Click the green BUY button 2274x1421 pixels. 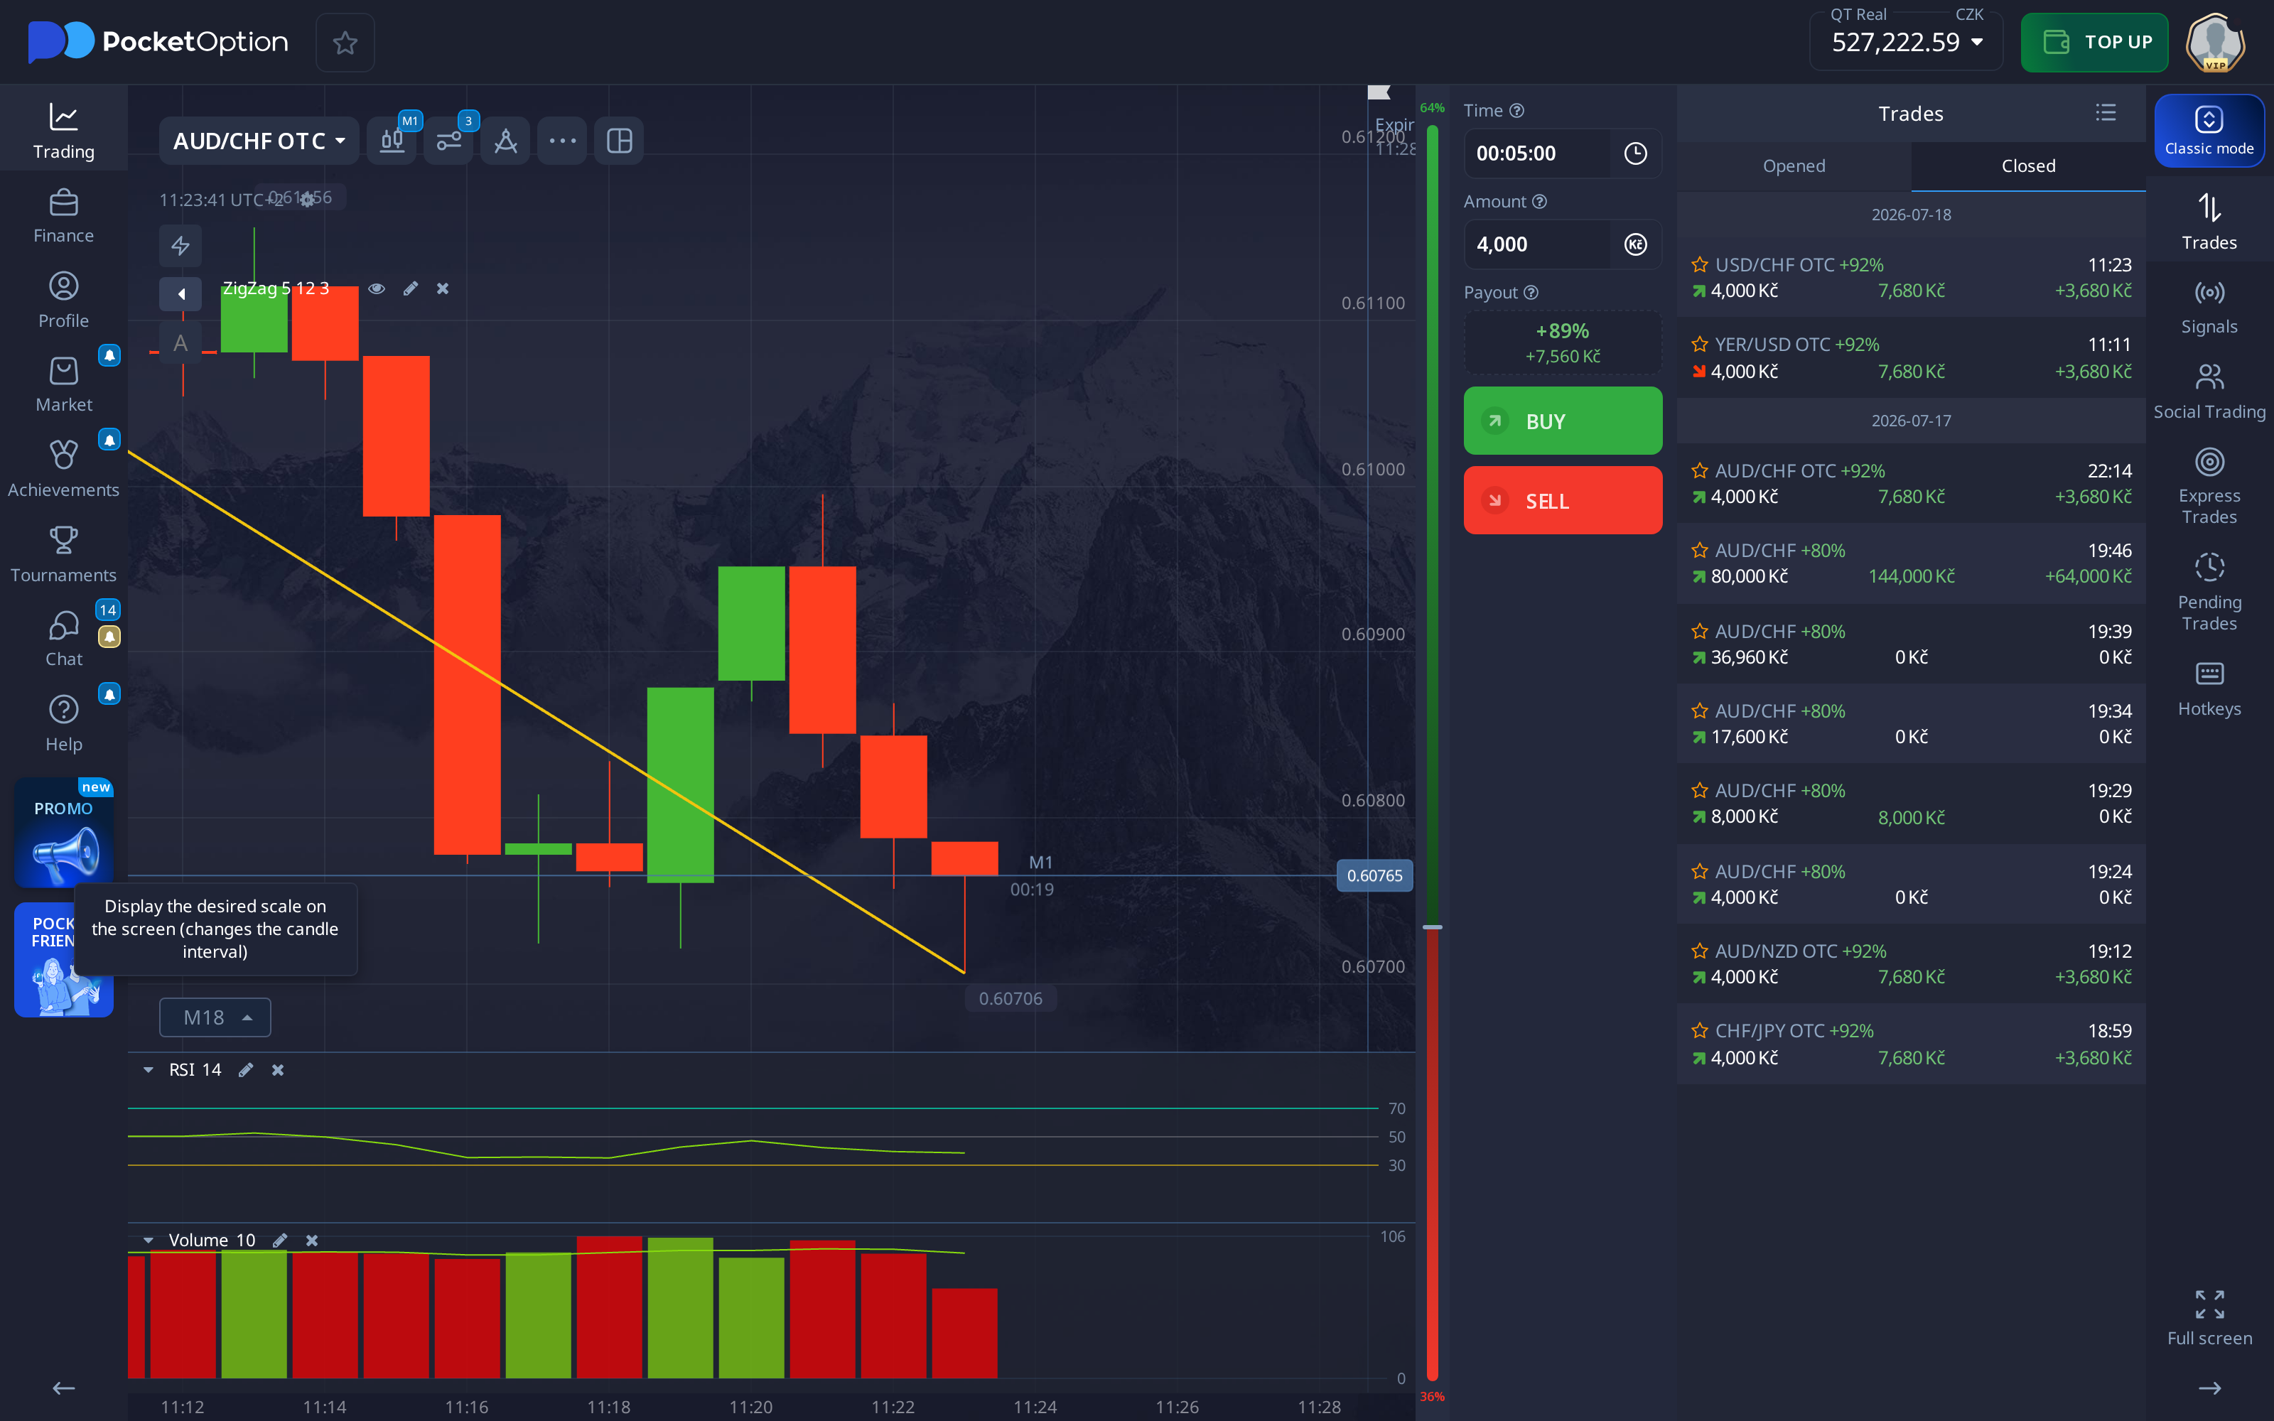tap(1563, 421)
